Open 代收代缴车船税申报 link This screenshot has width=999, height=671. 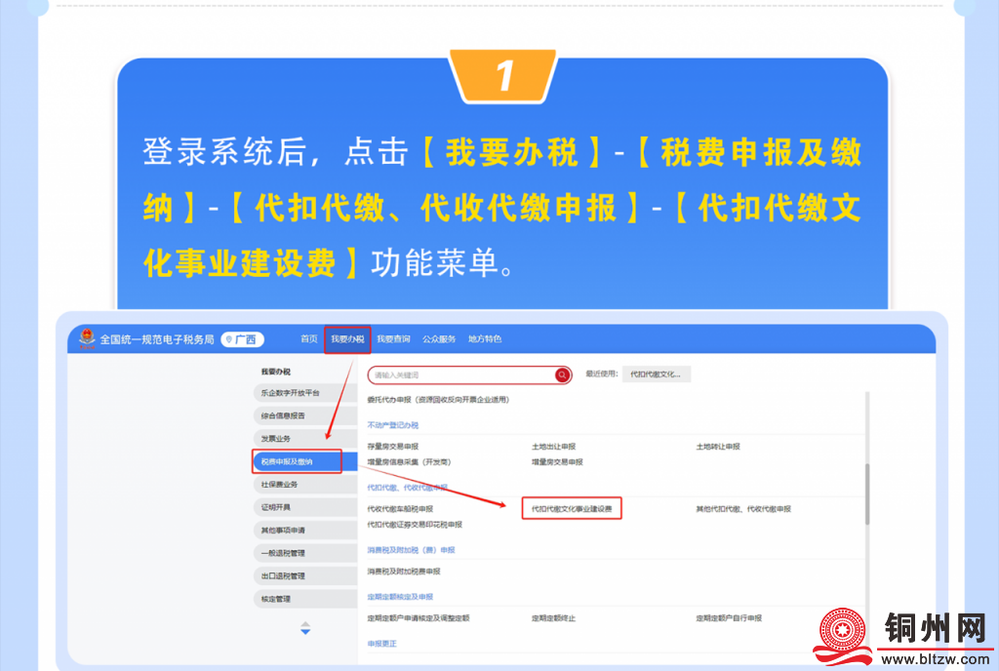coord(400,509)
